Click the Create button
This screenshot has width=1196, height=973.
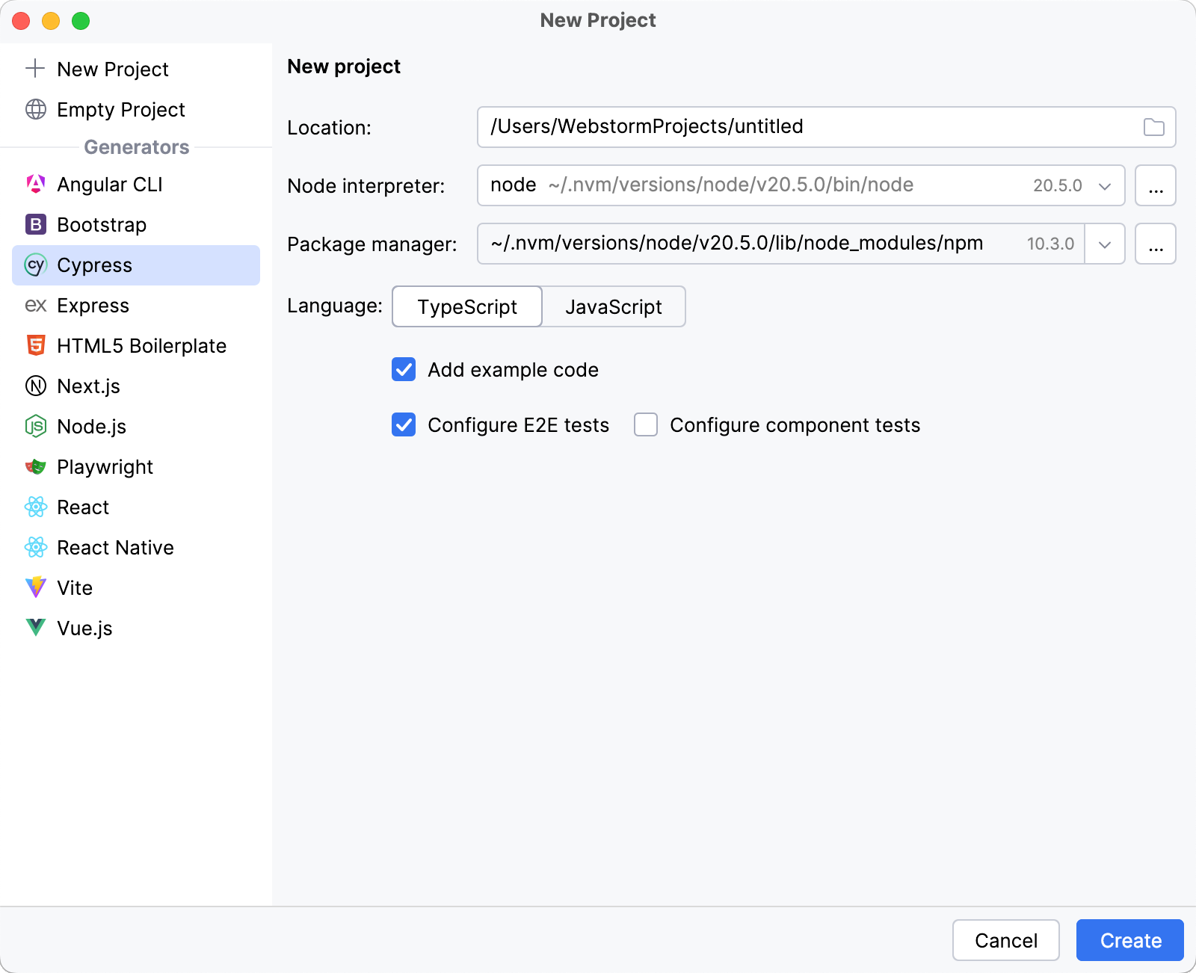(x=1129, y=940)
